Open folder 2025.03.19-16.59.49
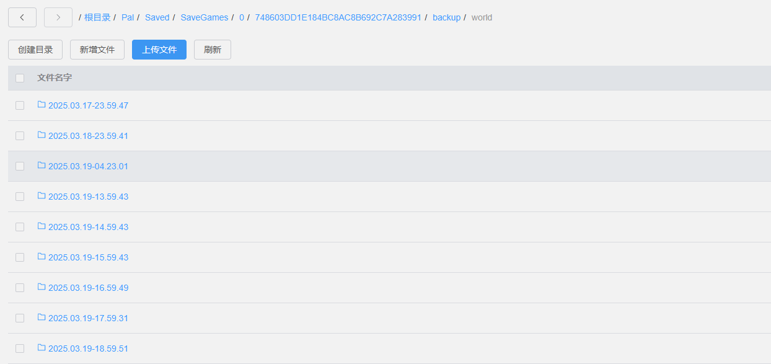This screenshot has height=364, width=771. [x=88, y=288]
